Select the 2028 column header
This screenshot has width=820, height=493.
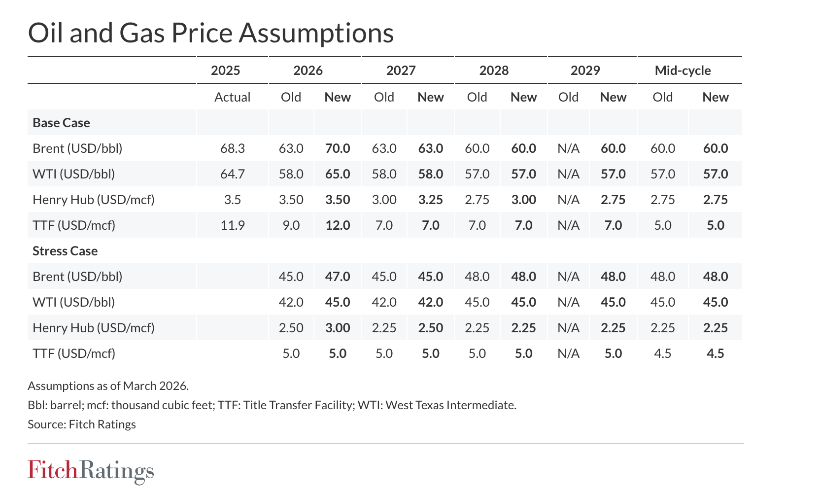click(x=494, y=70)
